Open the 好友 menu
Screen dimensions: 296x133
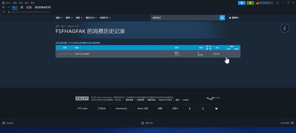point(21,3)
